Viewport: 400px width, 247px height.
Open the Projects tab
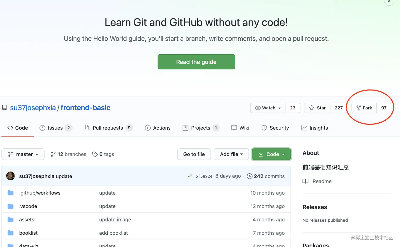tap(201, 128)
